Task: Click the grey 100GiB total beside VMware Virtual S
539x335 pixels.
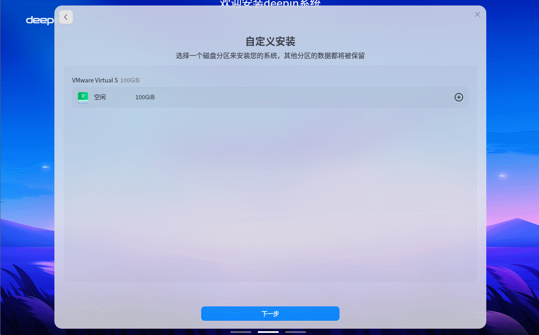Action: (130, 80)
